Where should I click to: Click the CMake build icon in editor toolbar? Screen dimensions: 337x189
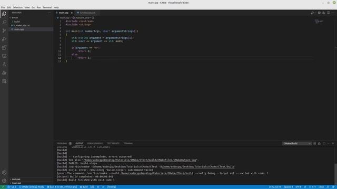324,13
